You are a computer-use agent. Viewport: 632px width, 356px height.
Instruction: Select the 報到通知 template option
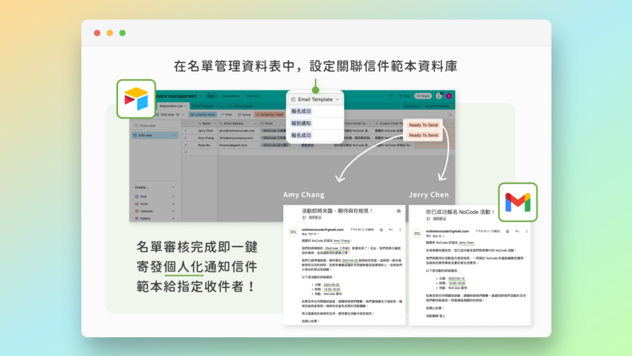point(301,123)
